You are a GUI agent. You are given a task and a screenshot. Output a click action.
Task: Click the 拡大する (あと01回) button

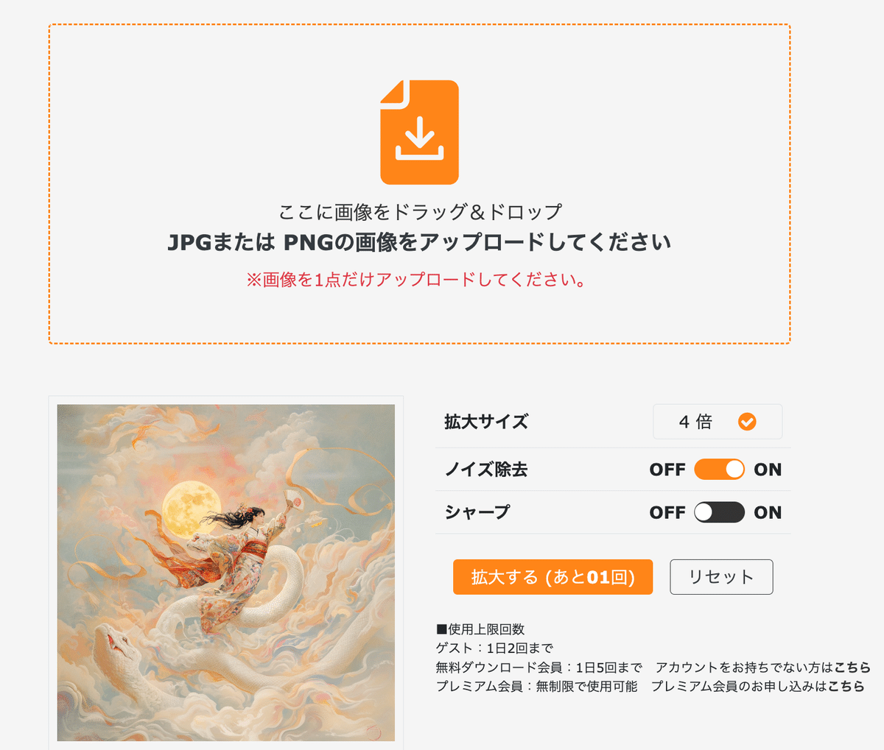552,576
